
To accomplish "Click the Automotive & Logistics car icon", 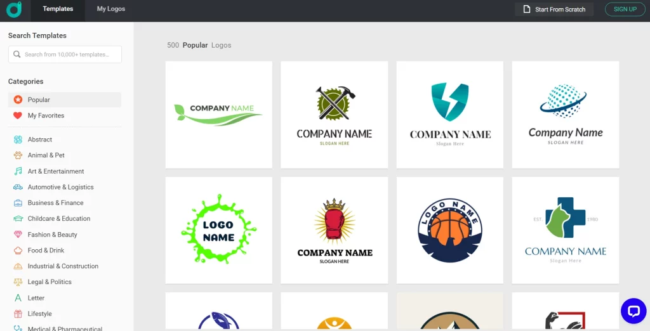I will pos(18,187).
